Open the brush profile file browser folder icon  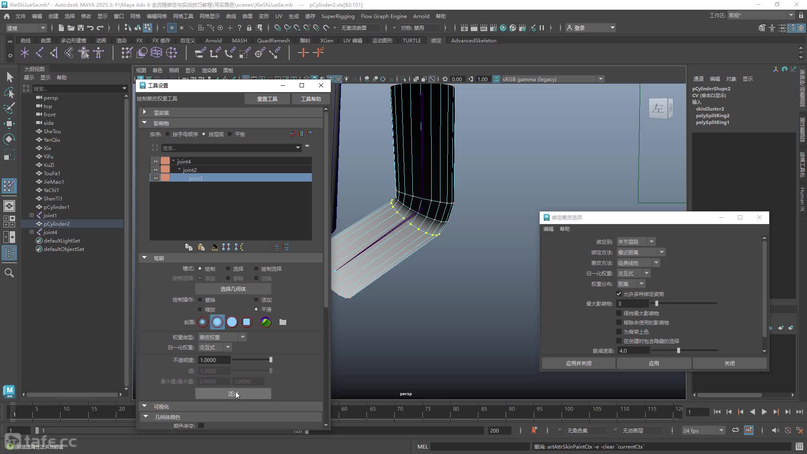(x=283, y=322)
